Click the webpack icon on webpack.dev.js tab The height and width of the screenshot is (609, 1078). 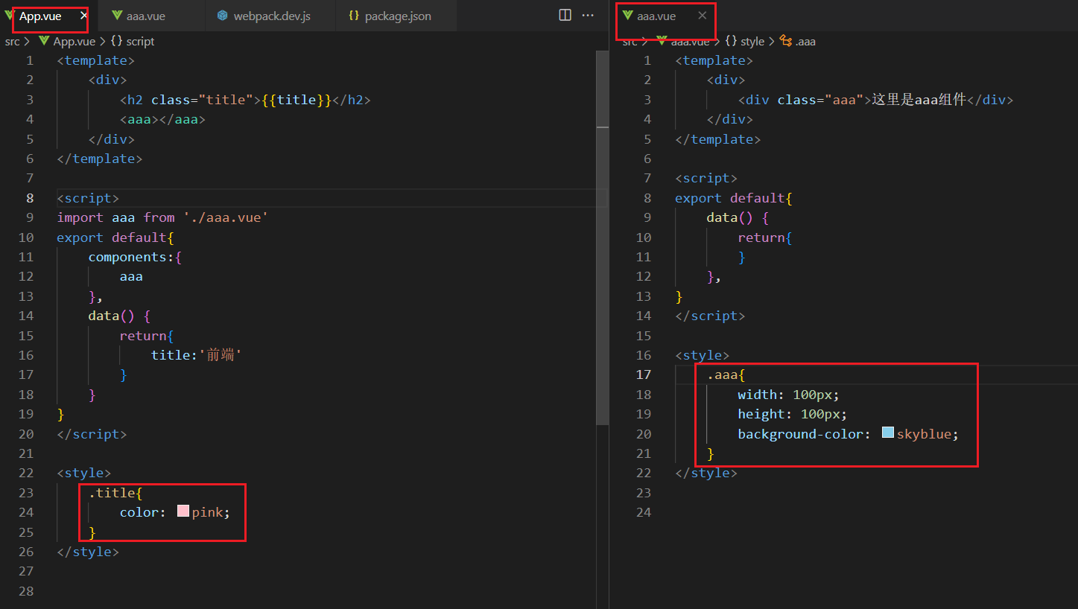(223, 16)
